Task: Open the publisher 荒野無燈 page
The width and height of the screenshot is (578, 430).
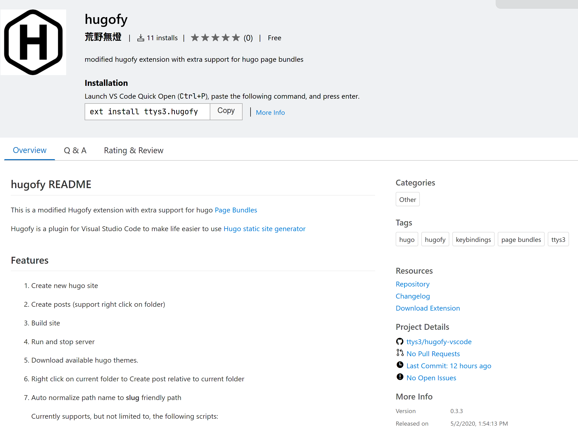Action: [x=103, y=37]
